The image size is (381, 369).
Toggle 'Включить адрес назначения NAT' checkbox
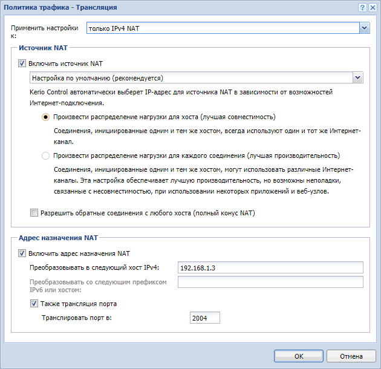(23, 253)
